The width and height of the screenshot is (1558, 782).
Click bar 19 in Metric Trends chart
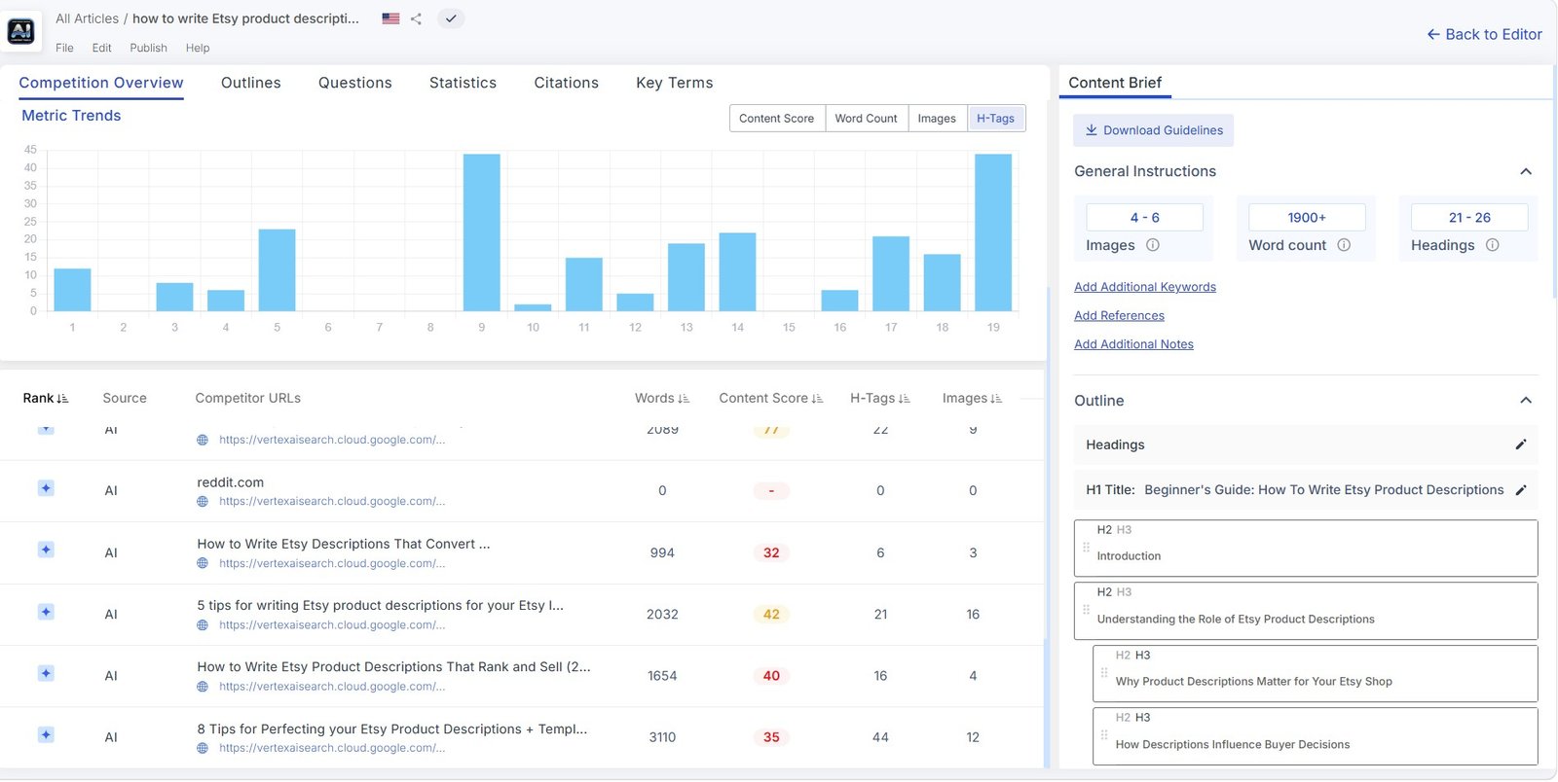[993, 232]
